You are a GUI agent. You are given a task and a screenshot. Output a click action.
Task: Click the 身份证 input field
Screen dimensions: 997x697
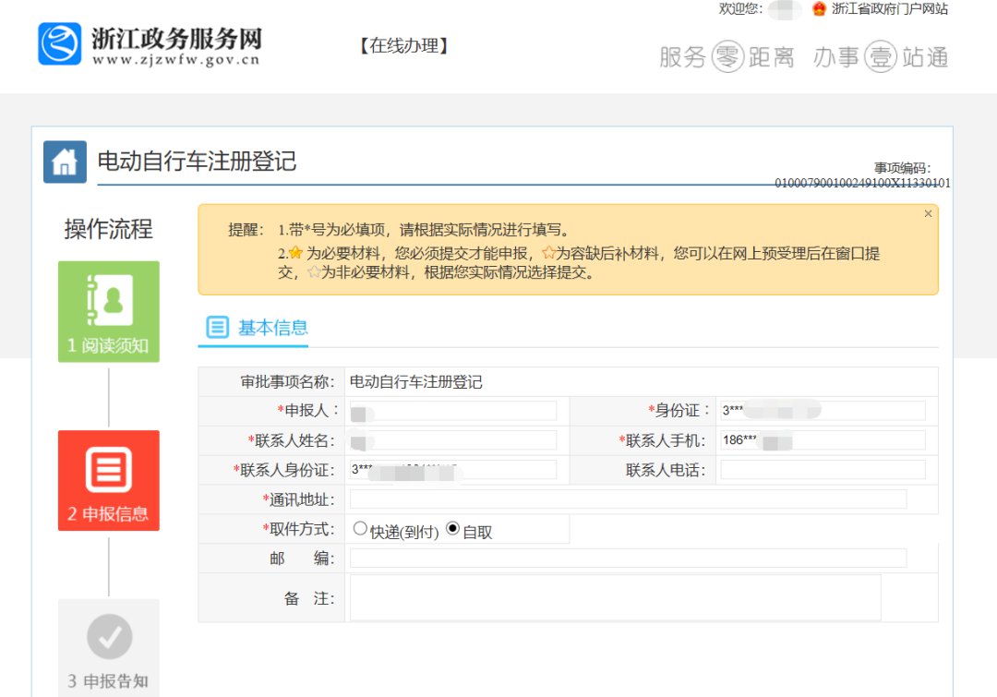[822, 411]
